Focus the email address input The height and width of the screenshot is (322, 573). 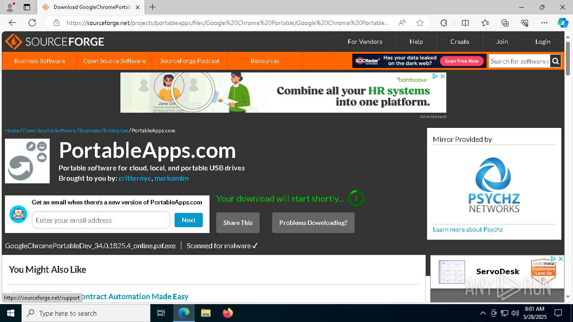(x=101, y=220)
